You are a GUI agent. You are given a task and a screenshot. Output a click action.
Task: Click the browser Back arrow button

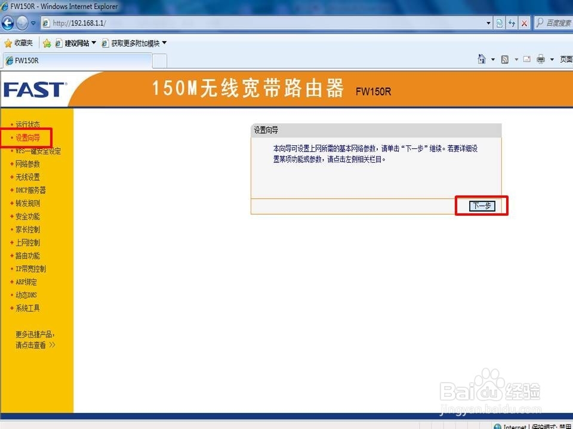[x=8, y=23]
